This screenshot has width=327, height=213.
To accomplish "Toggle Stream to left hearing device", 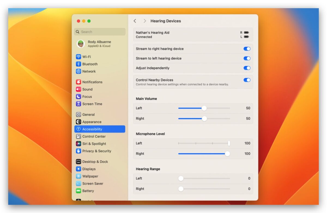I will pos(247,58).
